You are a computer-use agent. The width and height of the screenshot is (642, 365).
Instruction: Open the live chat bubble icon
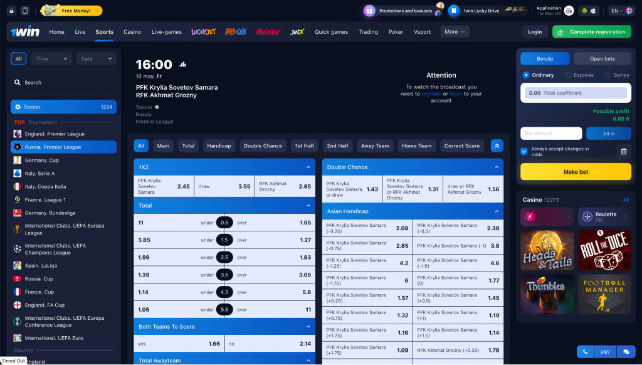pos(625,352)
